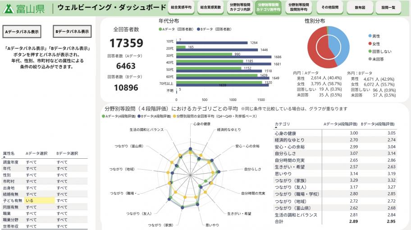The image size is (411, 230).
Task: Show the Aデータ panel
Action: pos(22,32)
